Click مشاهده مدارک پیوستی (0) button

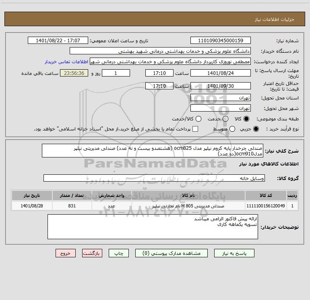172,253
